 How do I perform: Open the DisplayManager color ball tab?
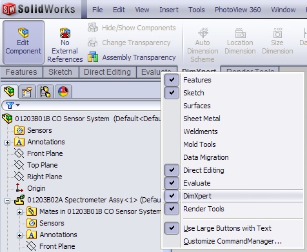pyautogui.click(x=63, y=92)
